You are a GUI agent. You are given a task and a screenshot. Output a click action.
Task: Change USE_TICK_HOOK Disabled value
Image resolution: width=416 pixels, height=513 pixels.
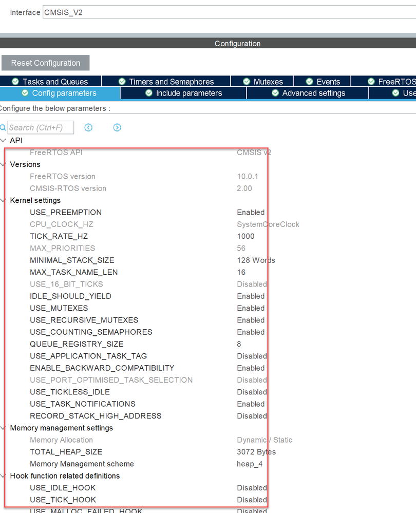pos(252,500)
